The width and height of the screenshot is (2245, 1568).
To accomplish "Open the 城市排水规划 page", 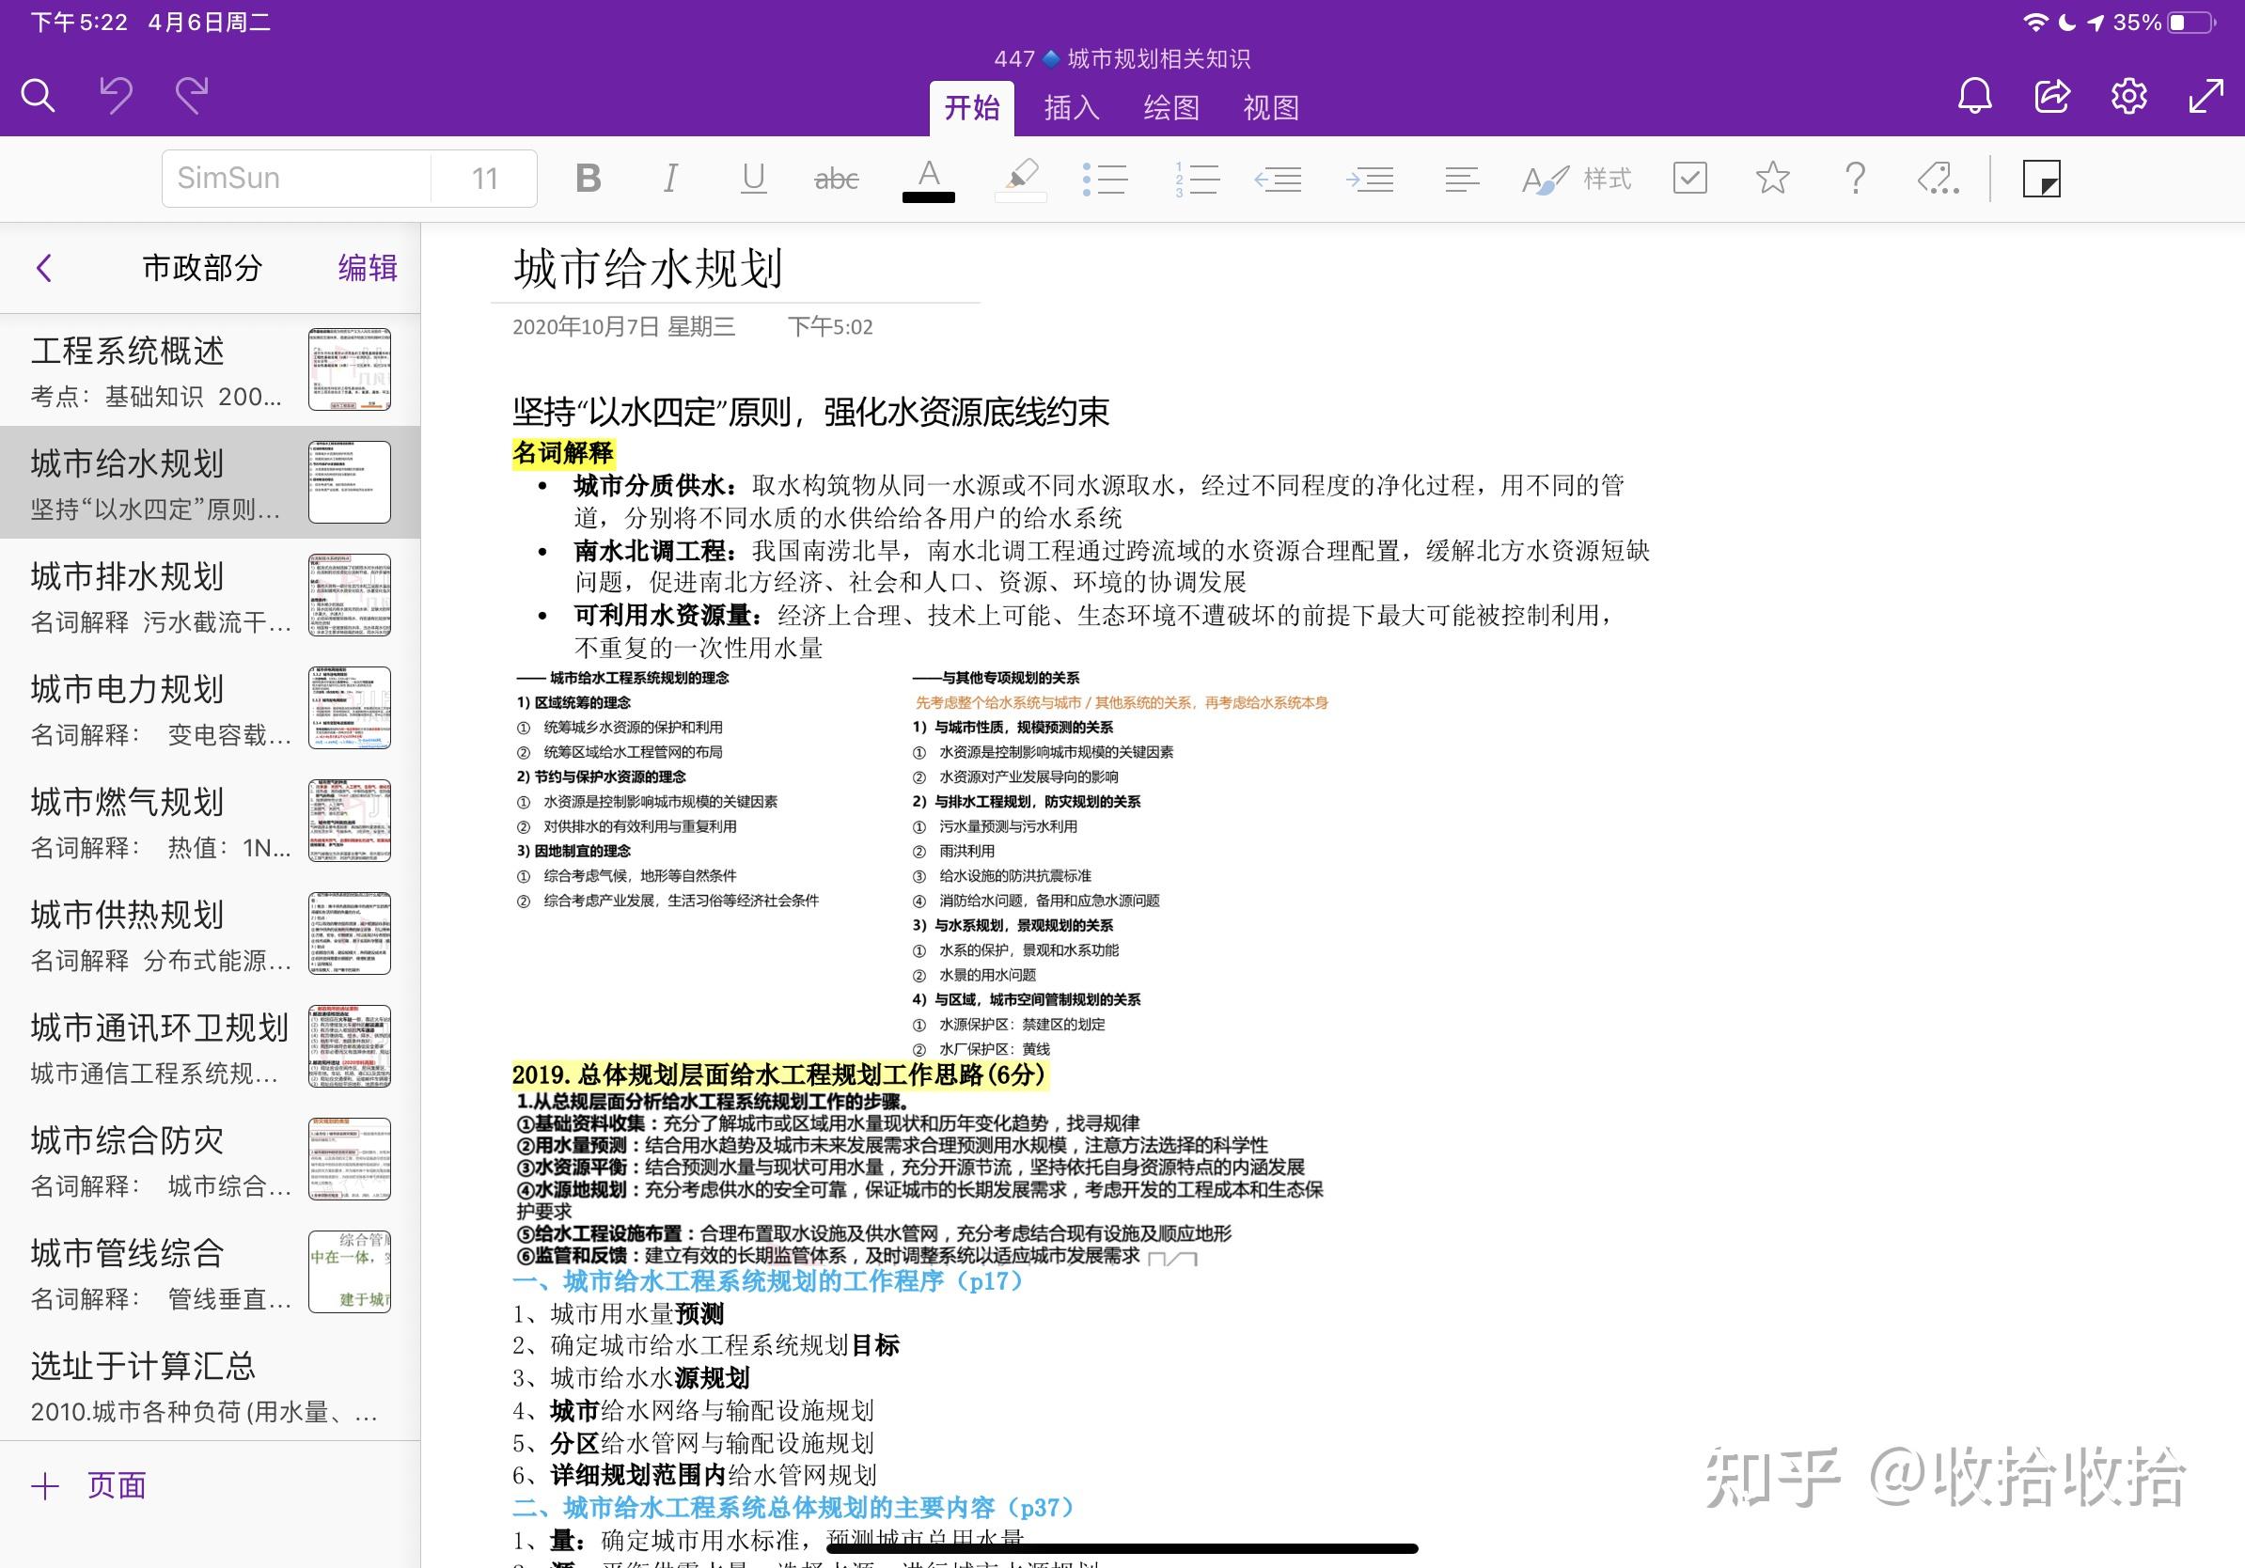I will click(211, 595).
